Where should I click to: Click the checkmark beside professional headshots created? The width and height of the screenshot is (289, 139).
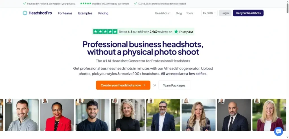pyautogui.click(x=136, y=3)
